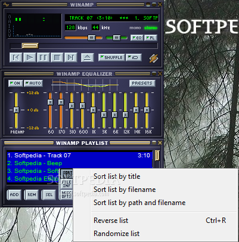Toggle the PL playlist window button
The height and width of the screenshot is (242, 239).
(151, 38)
